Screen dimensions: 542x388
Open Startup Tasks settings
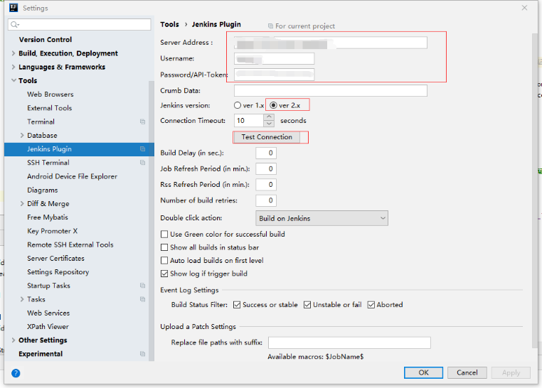[x=48, y=286]
